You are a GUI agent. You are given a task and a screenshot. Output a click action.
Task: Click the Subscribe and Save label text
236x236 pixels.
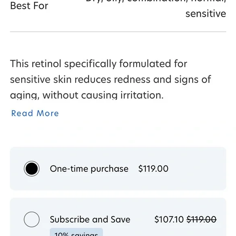tap(90, 219)
